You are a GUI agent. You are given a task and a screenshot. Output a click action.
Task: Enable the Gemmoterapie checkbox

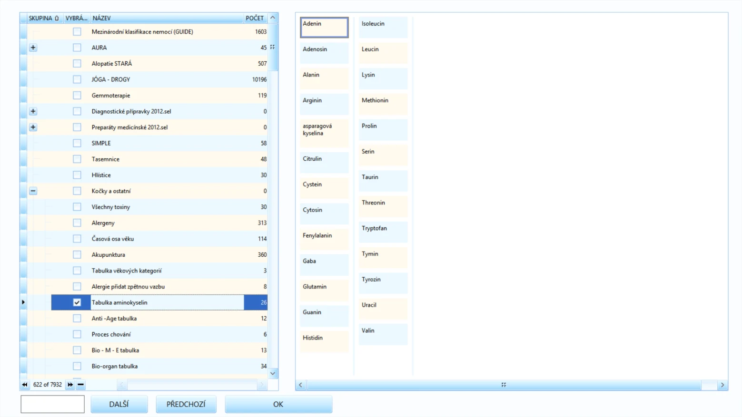click(77, 95)
